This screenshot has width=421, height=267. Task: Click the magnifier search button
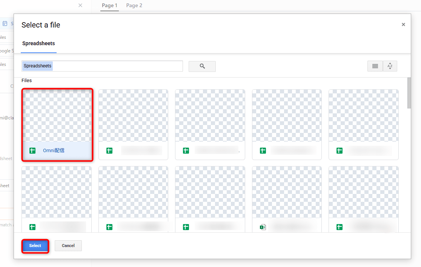[202, 66]
